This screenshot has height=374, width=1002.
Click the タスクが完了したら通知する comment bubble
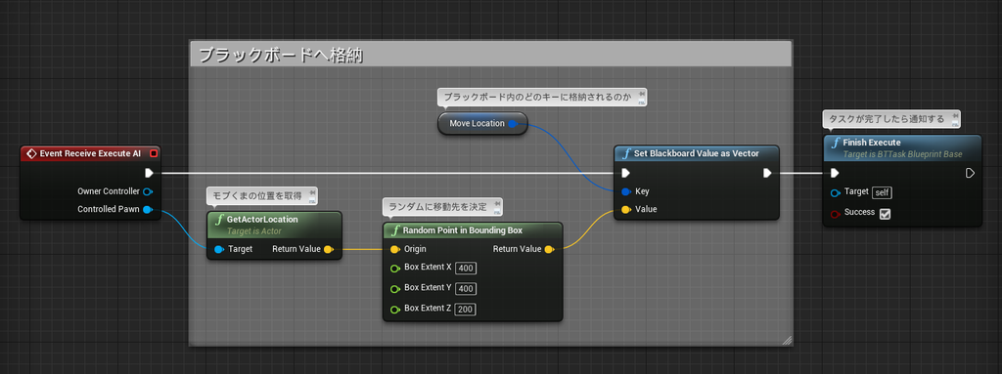(x=891, y=119)
